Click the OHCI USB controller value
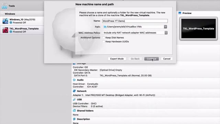This screenshot has height=124, width=220. 93,103
